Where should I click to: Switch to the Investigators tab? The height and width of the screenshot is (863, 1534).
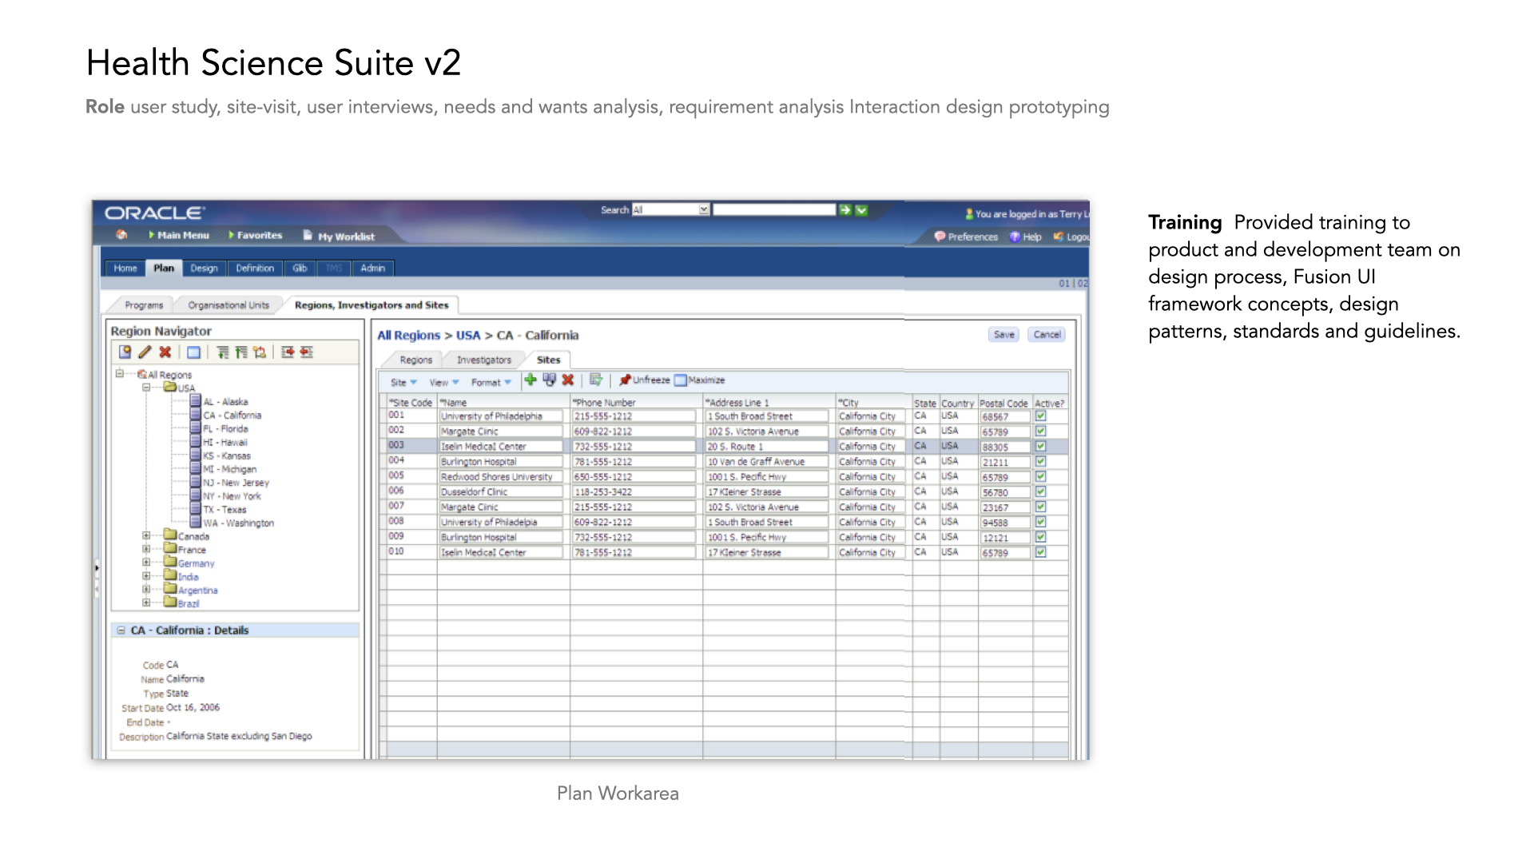click(483, 360)
